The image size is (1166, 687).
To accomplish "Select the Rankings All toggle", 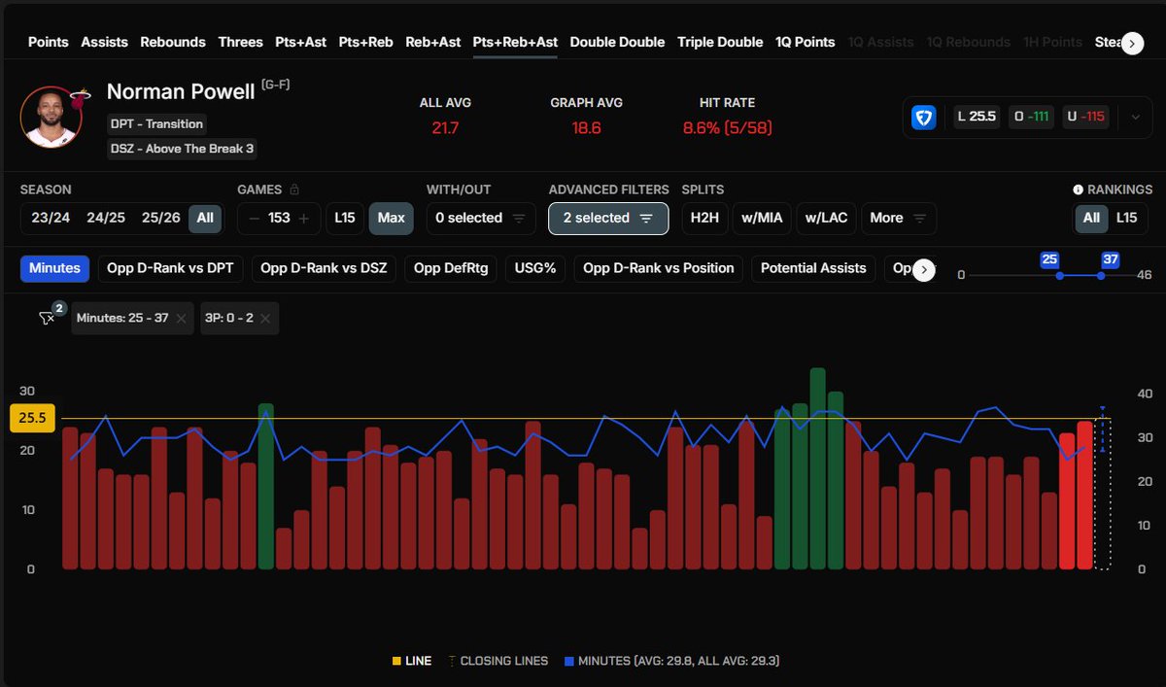I will [x=1091, y=218].
